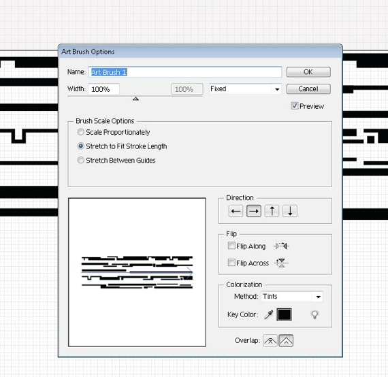This screenshot has width=388, height=377.
Task: Open Colorization Method Tints dropdown
Action: pos(292,296)
